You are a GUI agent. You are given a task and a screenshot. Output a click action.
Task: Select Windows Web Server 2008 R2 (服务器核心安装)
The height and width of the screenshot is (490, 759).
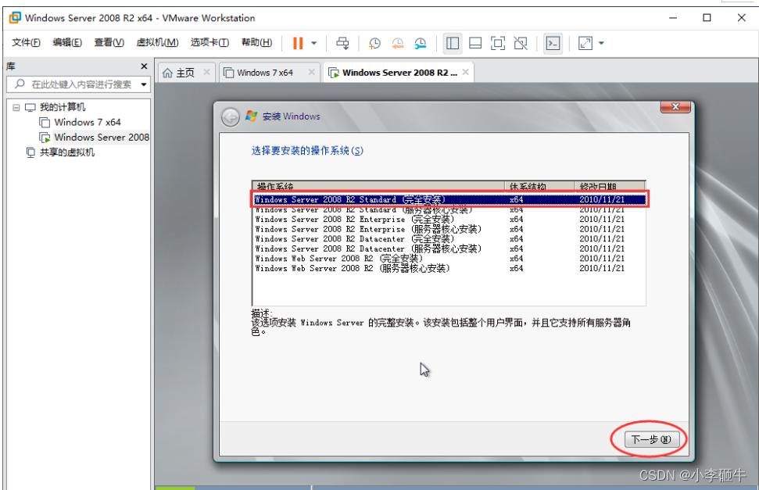pos(449,268)
